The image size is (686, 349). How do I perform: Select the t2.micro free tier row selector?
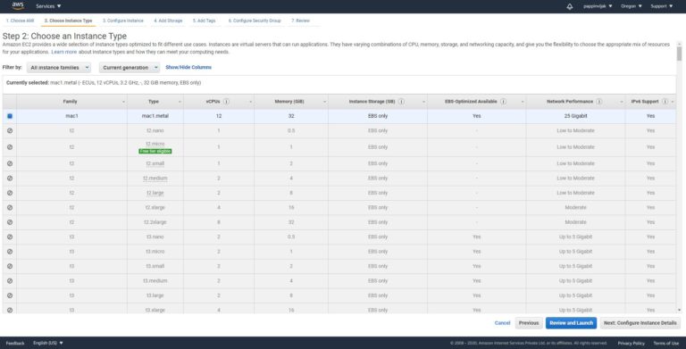click(x=10, y=147)
